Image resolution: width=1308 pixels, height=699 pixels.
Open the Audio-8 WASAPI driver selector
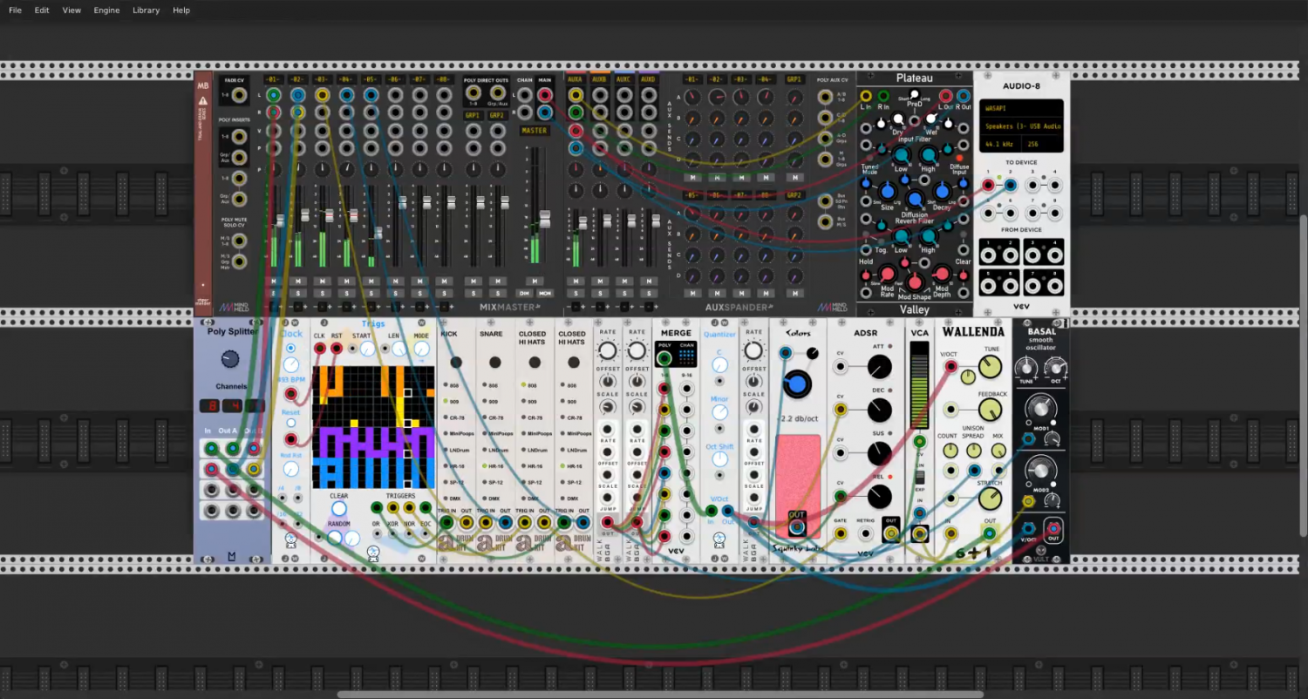1020,110
